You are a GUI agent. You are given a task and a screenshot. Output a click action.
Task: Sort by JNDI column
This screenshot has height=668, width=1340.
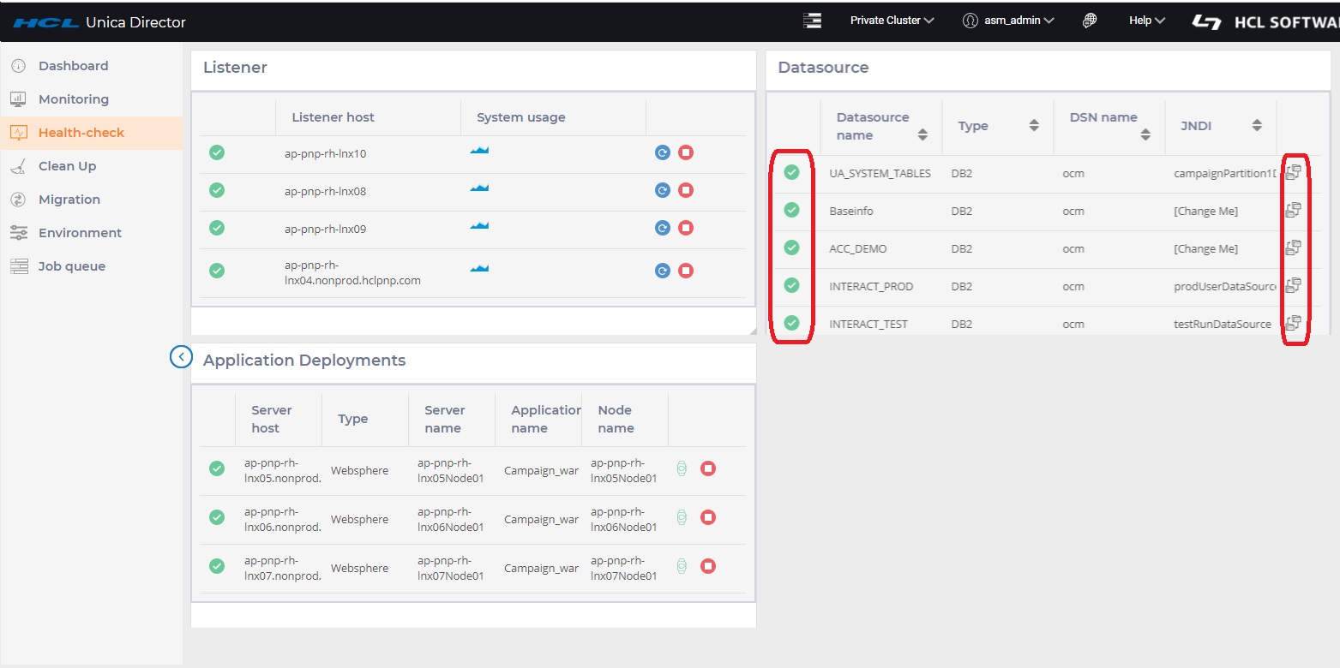(x=1257, y=126)
